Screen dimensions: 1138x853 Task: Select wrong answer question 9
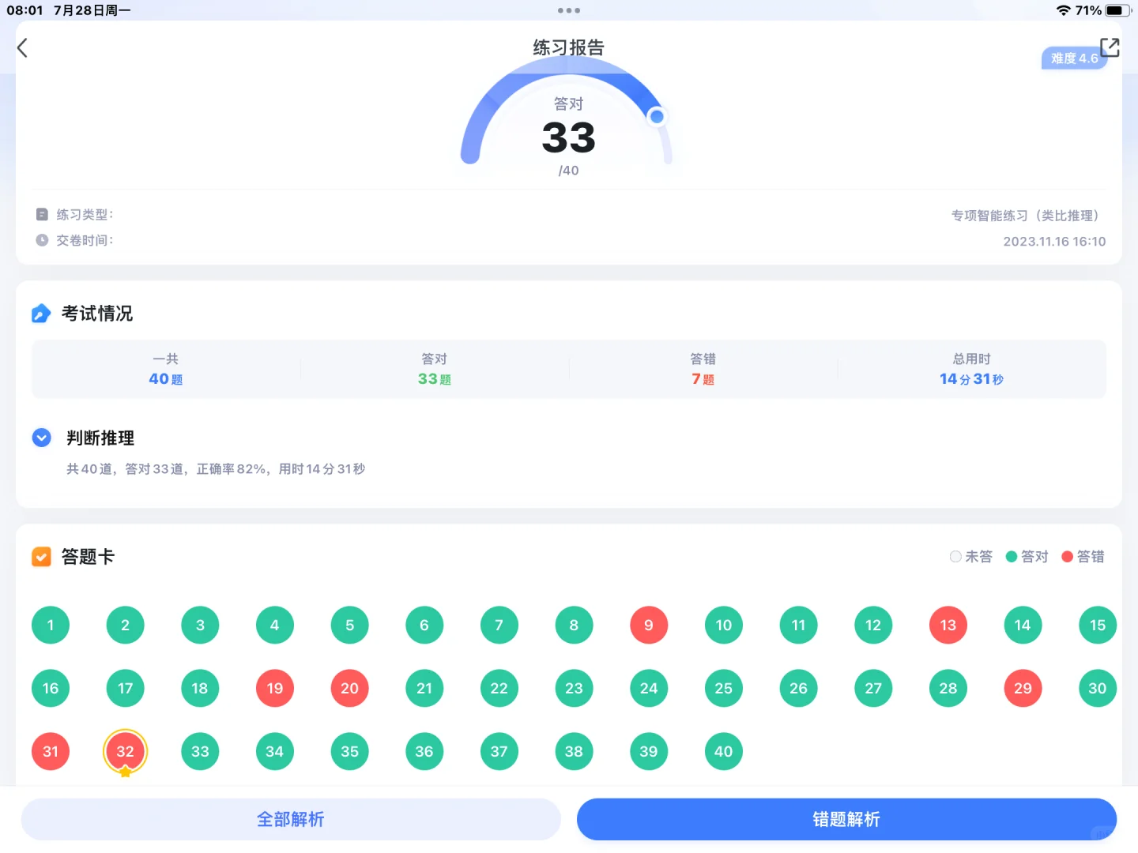click(648, 625)
